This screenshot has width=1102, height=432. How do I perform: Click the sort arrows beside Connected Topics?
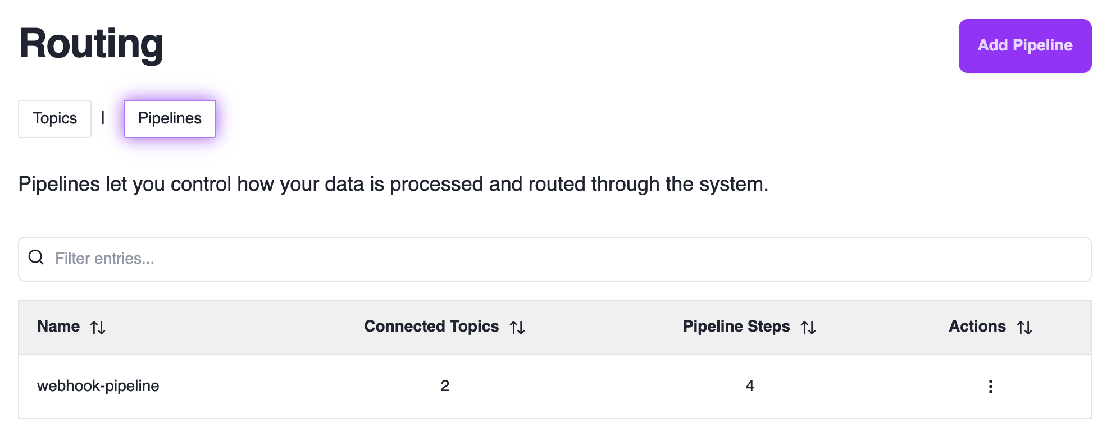[517, 328]
